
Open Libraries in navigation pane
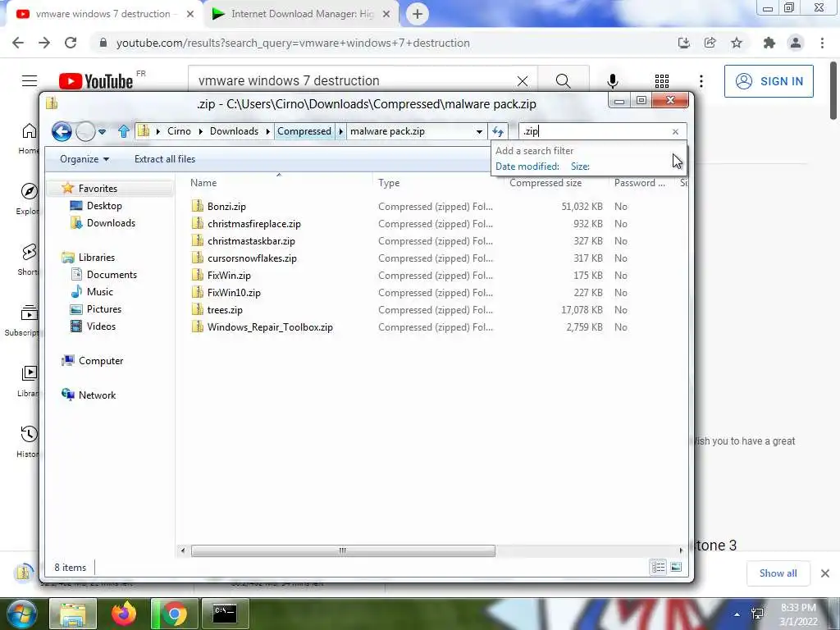click(97, 257)
